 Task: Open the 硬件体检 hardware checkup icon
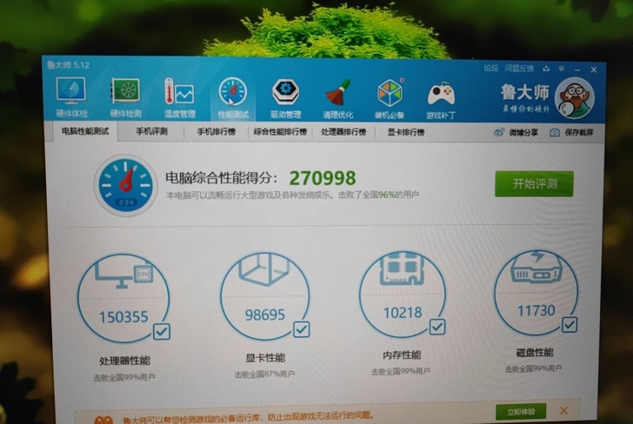[x=71, y=96]
